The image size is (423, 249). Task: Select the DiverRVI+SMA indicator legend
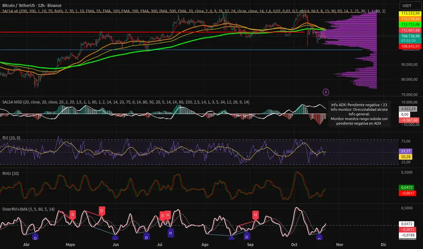[x=28, y=209]
